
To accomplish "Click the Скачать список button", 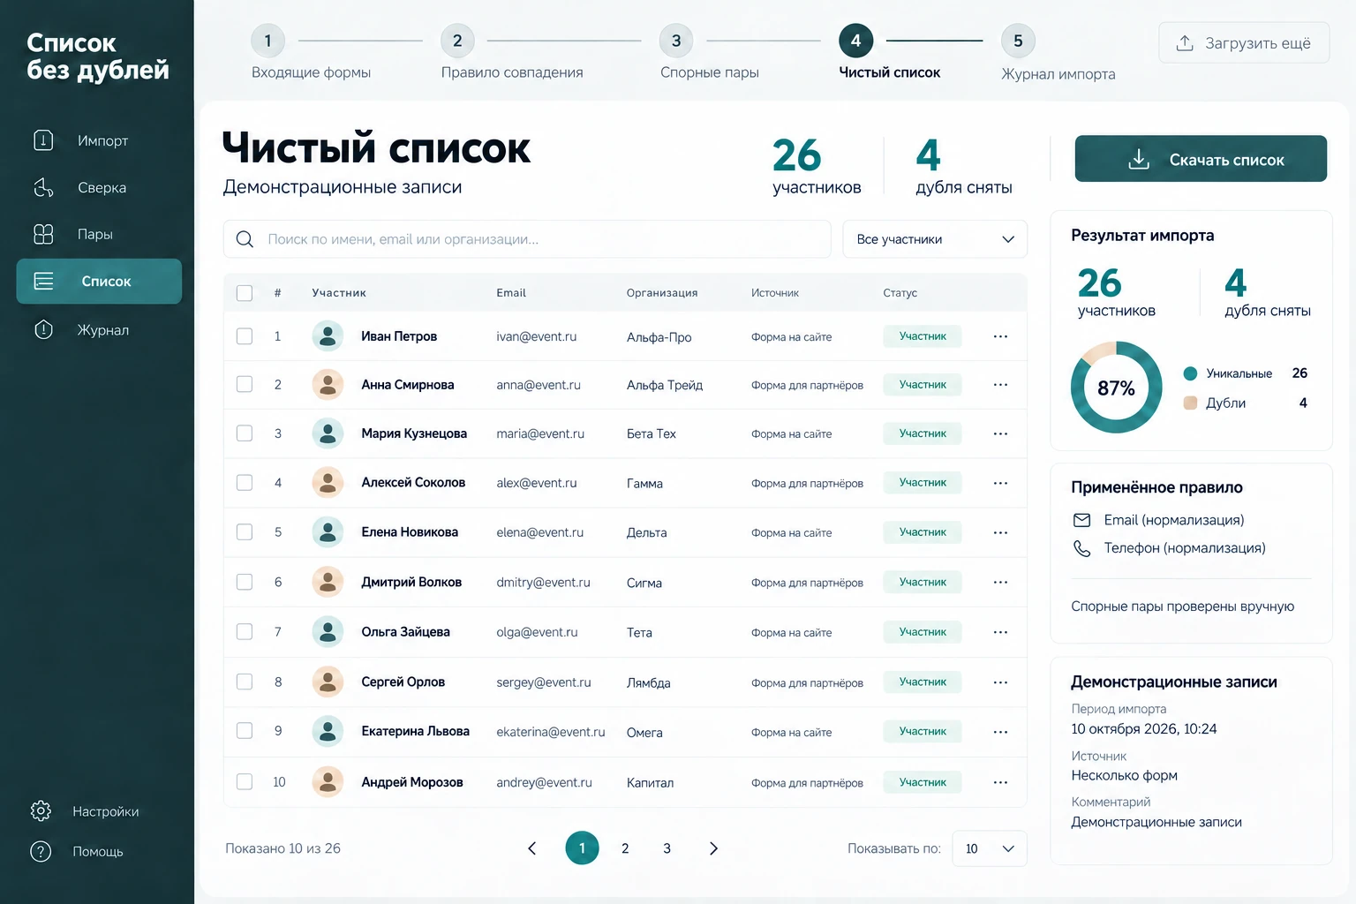I will point(1201,159).
